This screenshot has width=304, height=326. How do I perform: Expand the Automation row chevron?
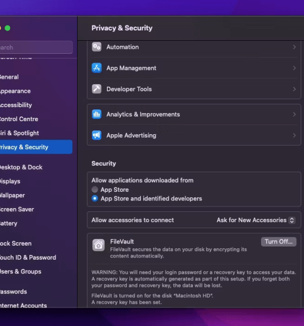[x=294, y=47]
